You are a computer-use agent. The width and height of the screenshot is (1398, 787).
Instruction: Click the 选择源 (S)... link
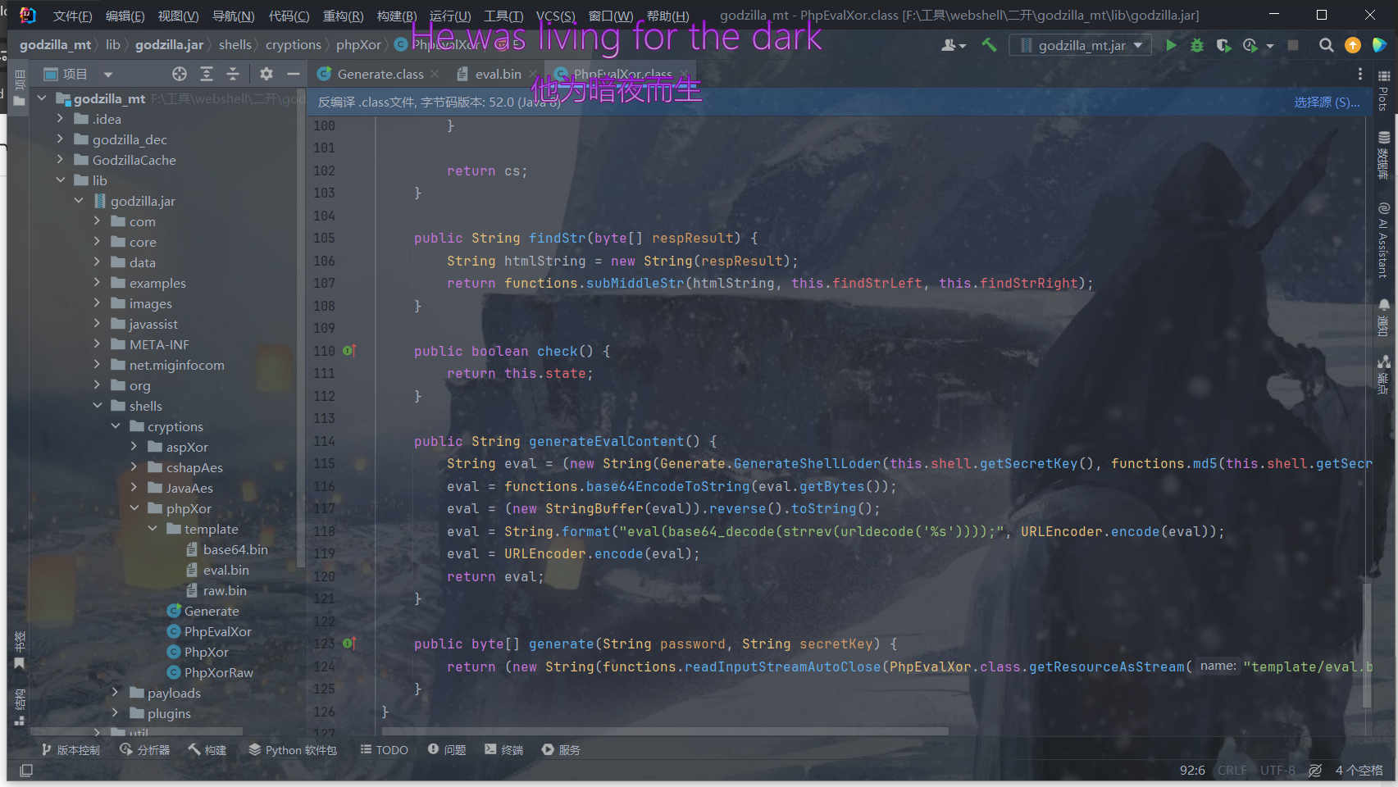tap(1327, 102)
